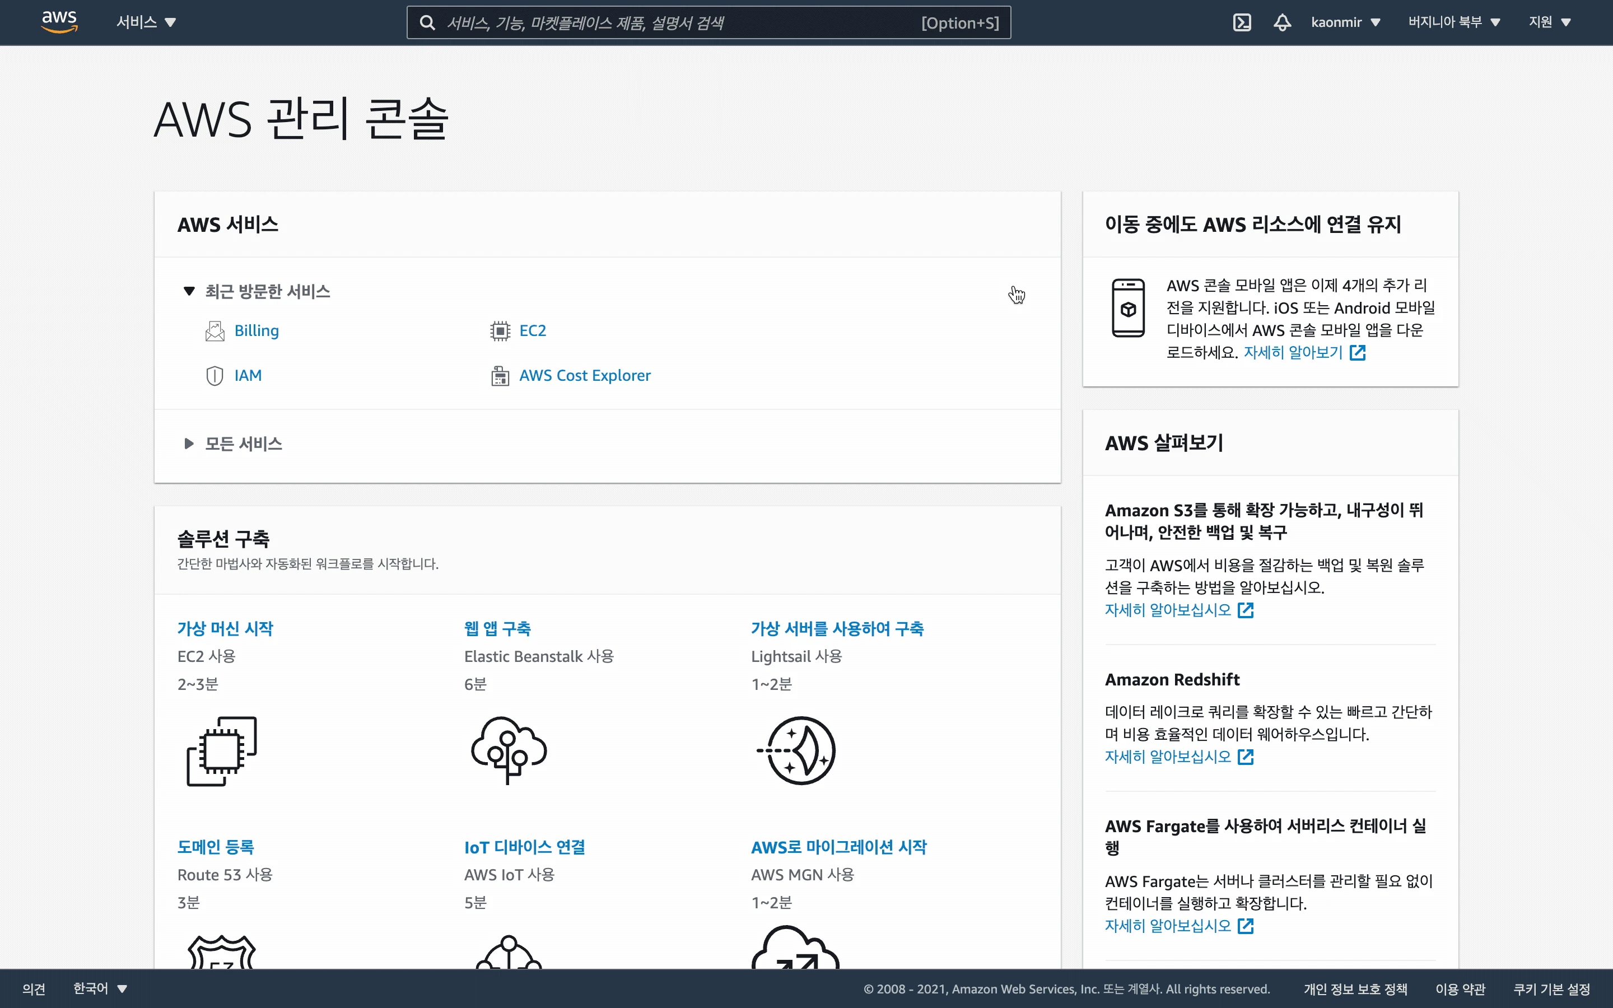Click external link icon under Amazon S3 article
The width and height of the screenshot is (1613, 1008).
(x=1246, y=610)
